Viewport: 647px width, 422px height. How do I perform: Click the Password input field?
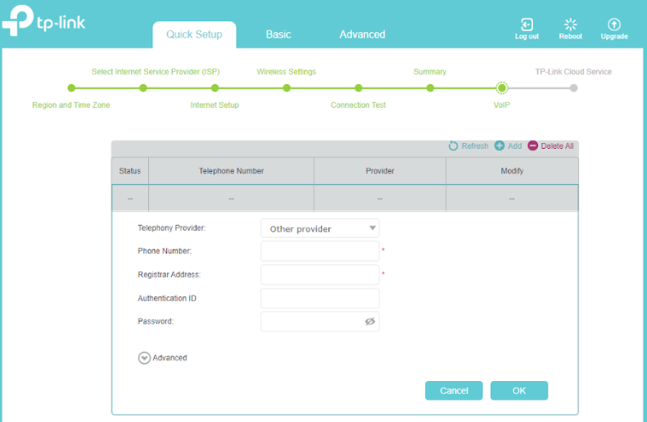tap(319, 321)
